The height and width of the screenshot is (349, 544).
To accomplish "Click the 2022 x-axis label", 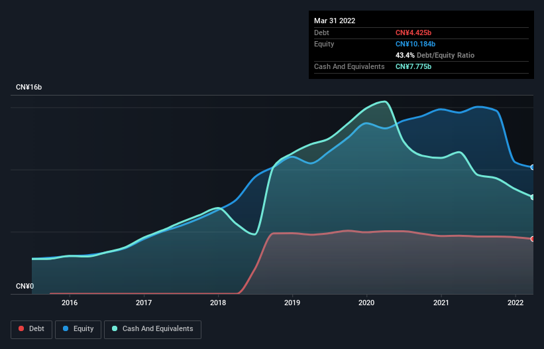I will click(516, 303).
